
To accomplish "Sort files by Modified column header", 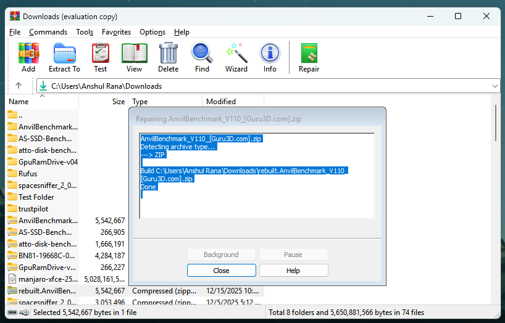I will click(x=233, y=101).
